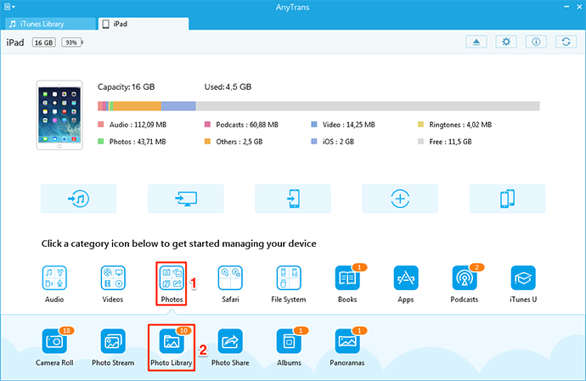The image size is (586, 381).
Task: Click the content to device shortcut button
Action: tap(293, 199)
